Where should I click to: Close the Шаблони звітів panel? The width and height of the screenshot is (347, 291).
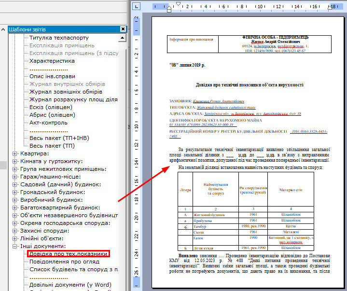click(x=123, y=29)
